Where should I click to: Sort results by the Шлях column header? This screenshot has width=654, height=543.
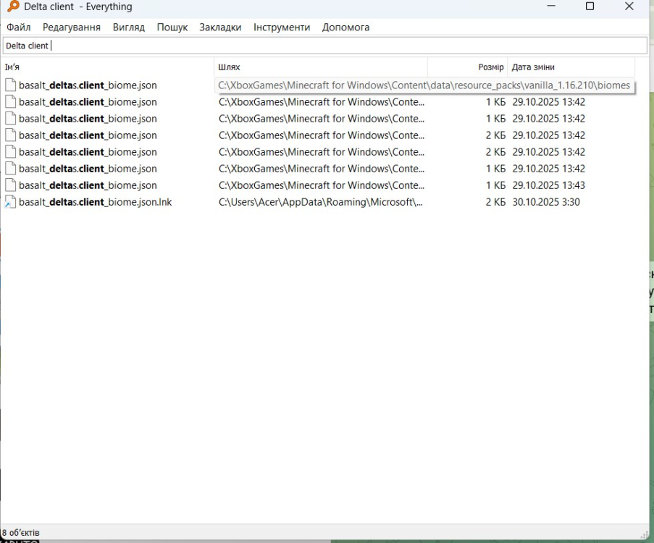[x=321, y=67]
